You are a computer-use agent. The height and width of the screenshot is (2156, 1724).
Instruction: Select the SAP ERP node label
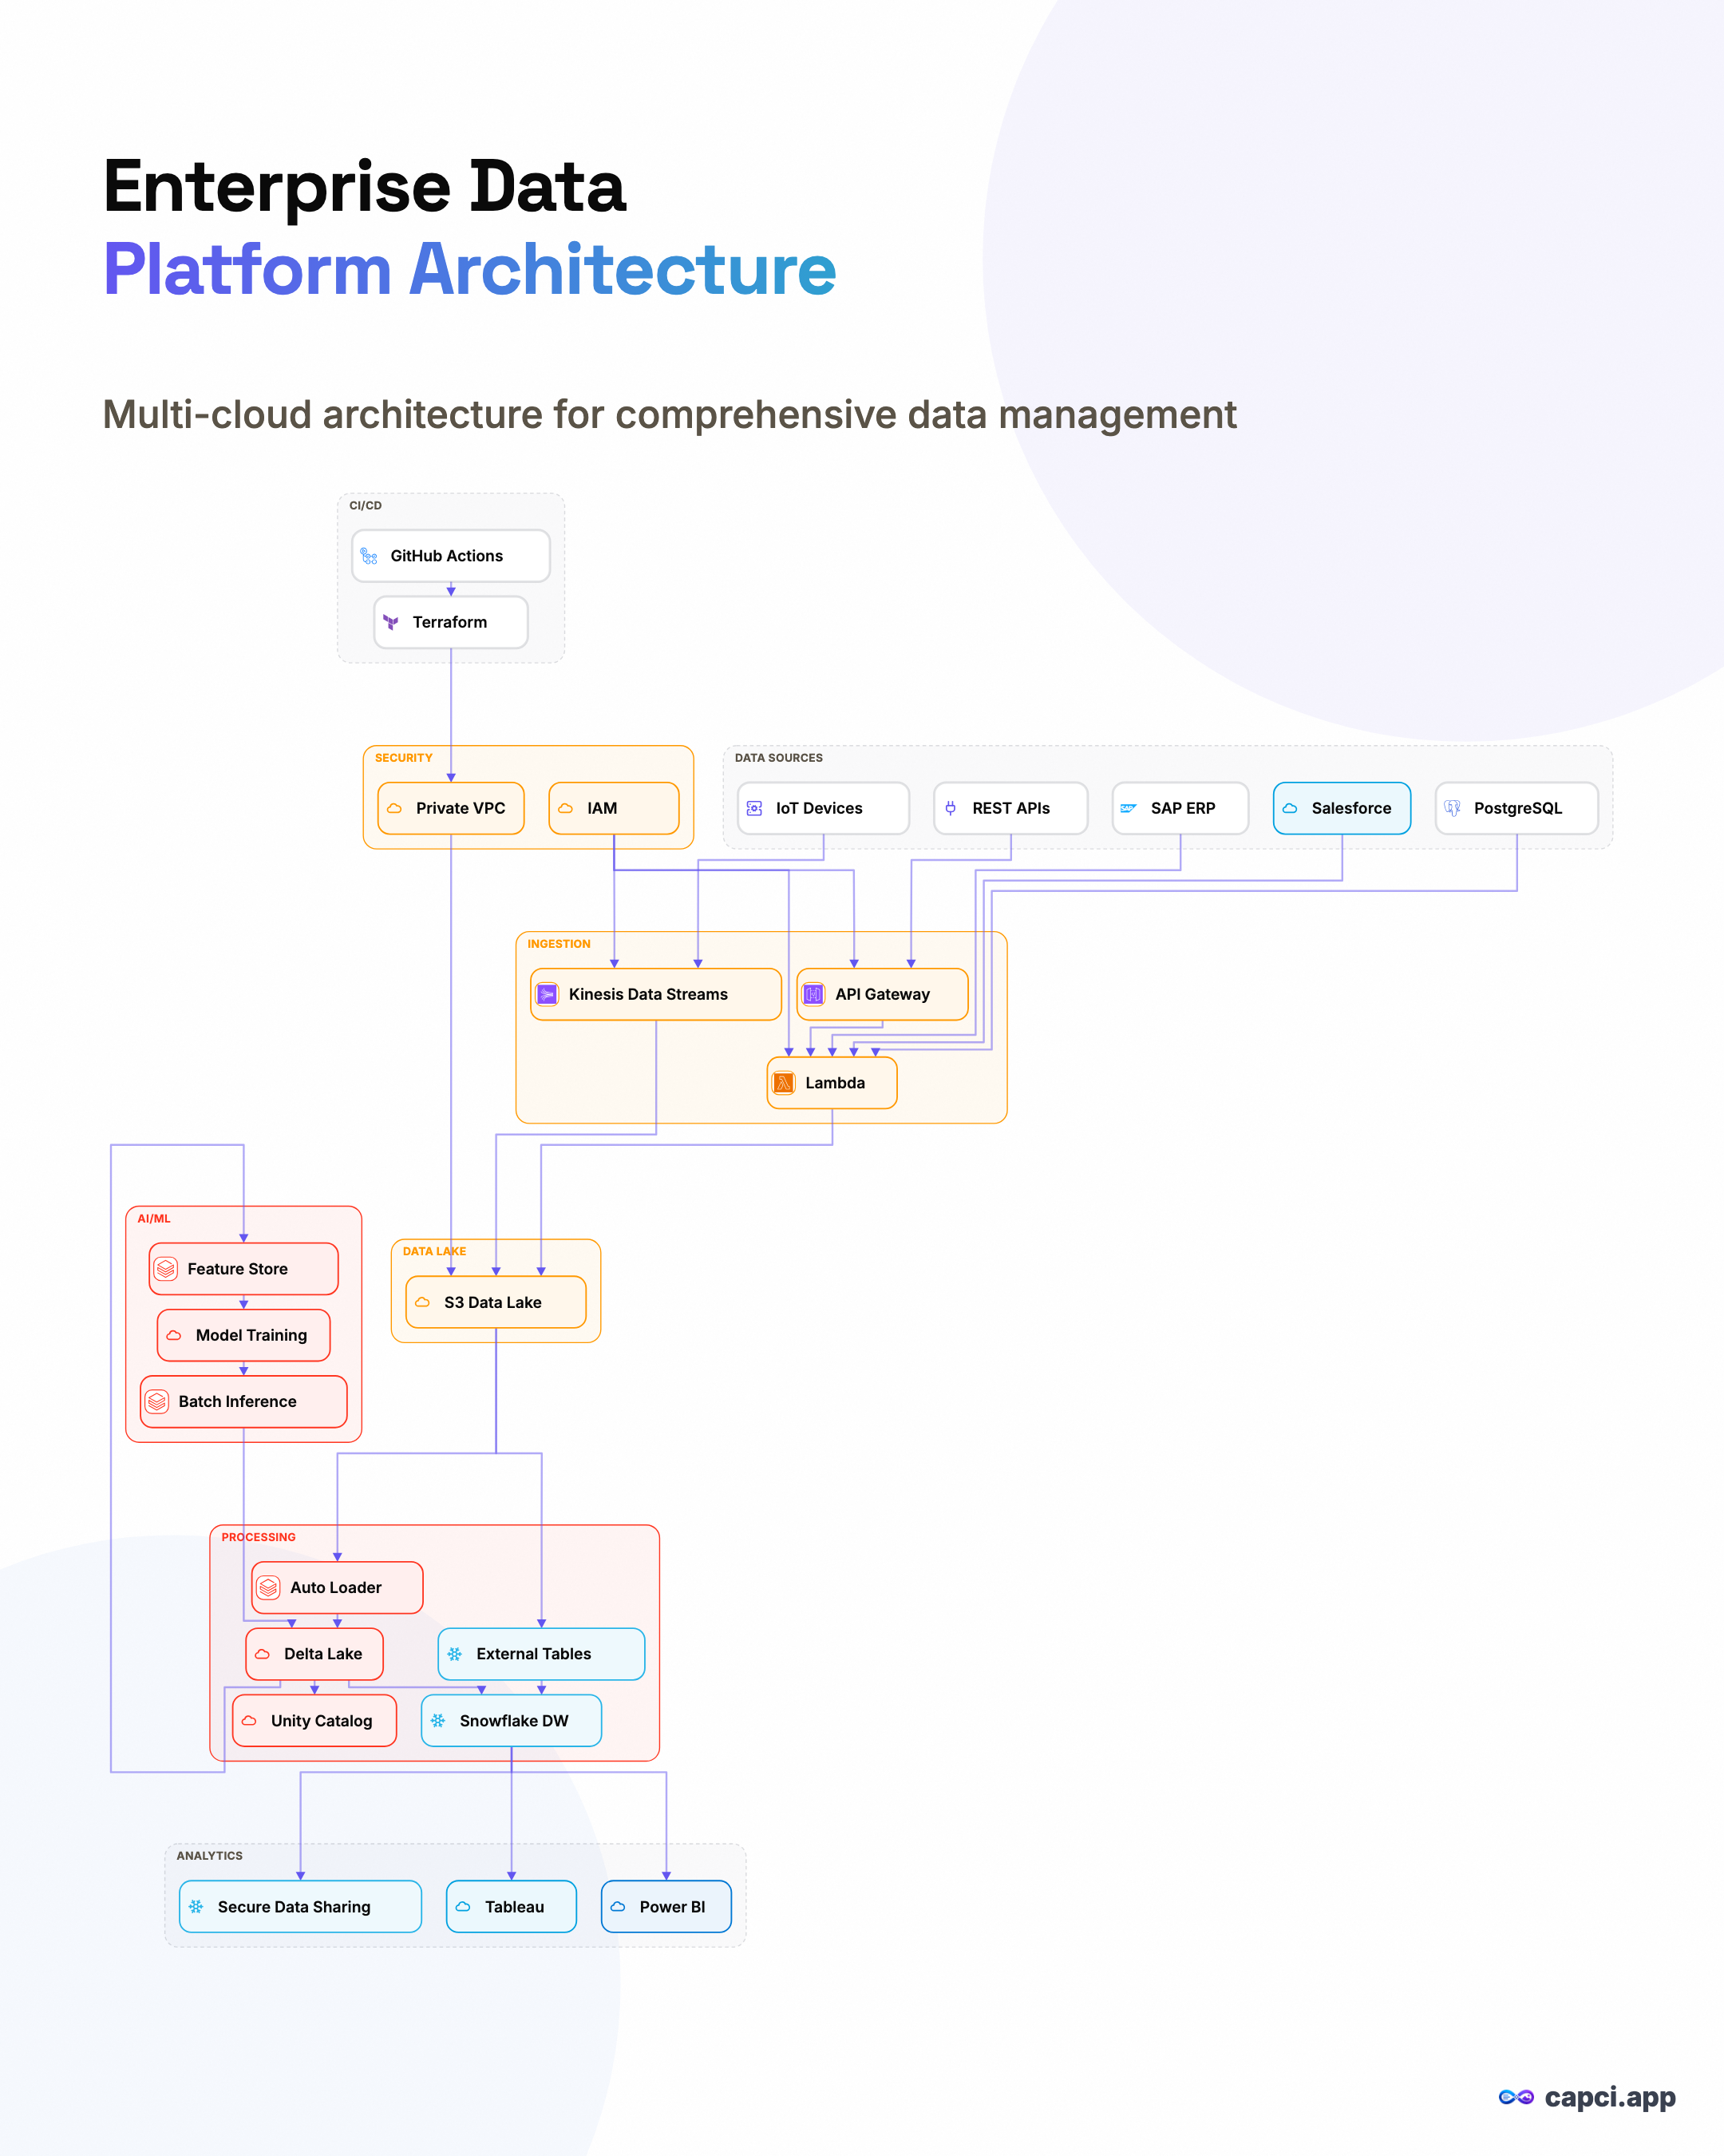[1184, 808]
